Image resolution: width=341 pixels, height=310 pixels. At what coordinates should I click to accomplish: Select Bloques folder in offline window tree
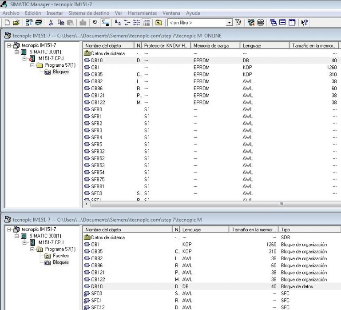coord(61,262)
